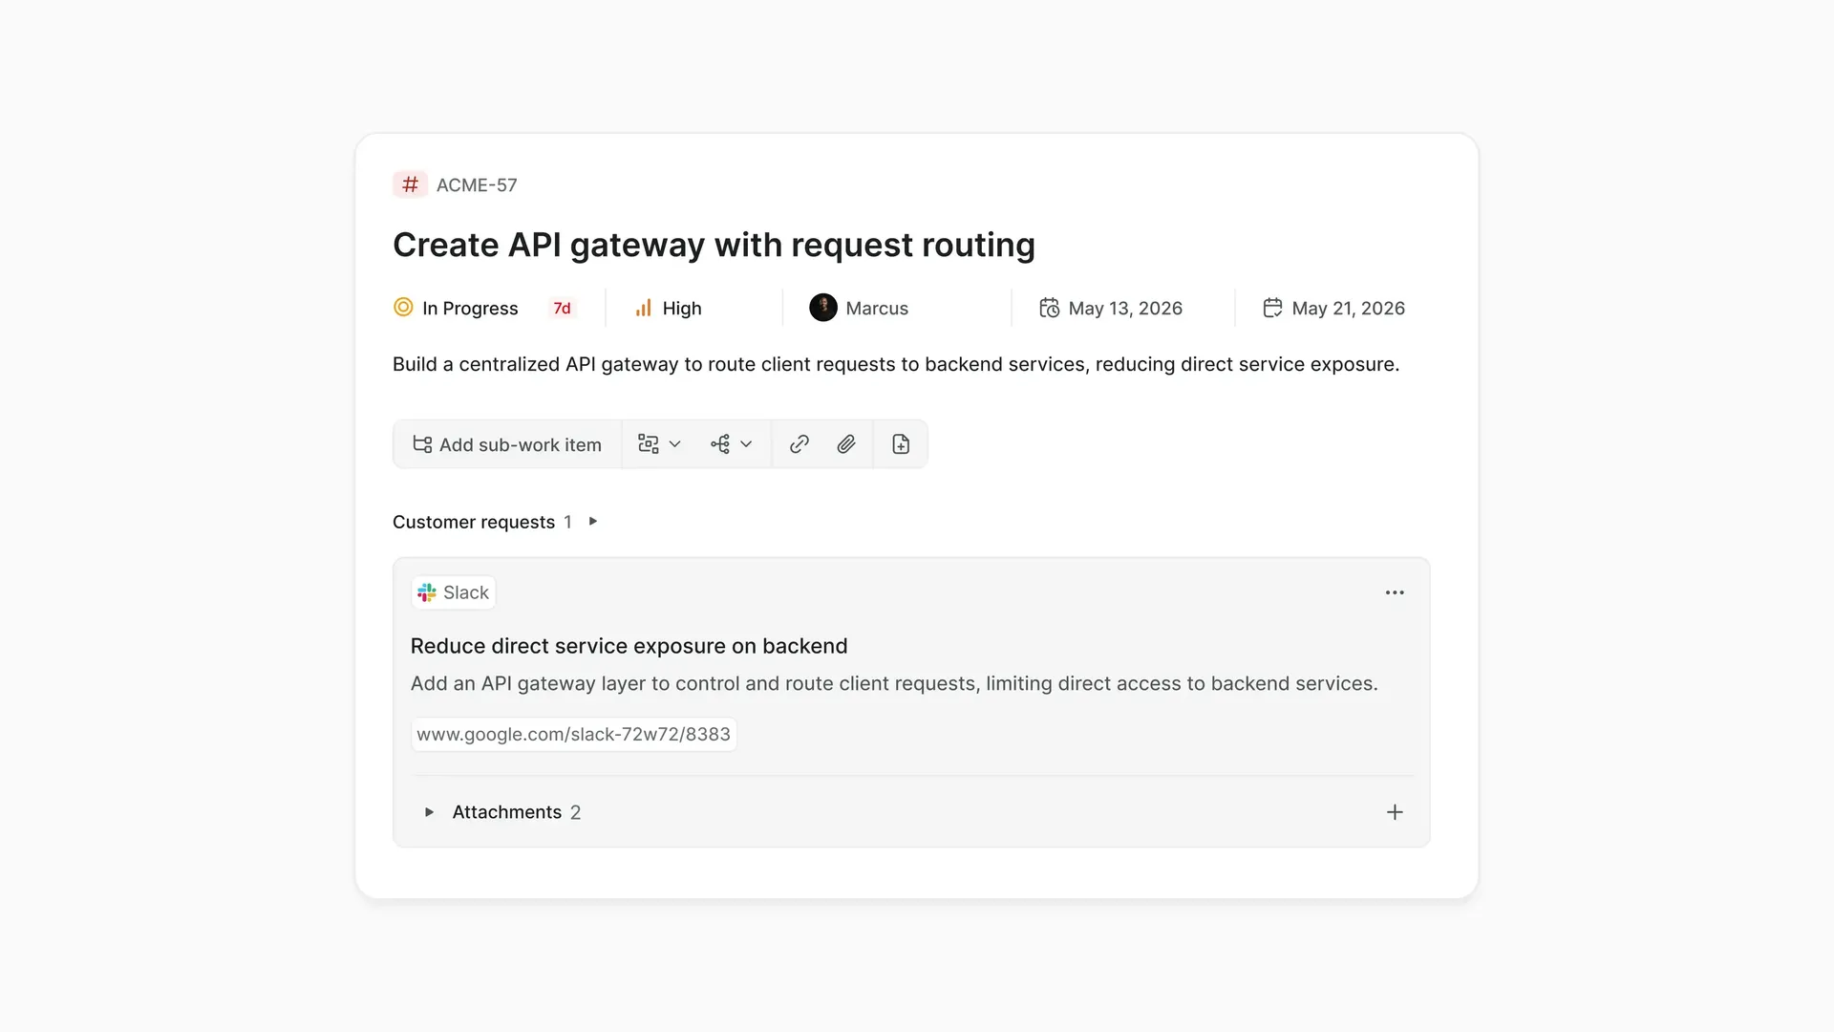Click the request text 'Add an API gateway layer'

click(x=894, y=683)
